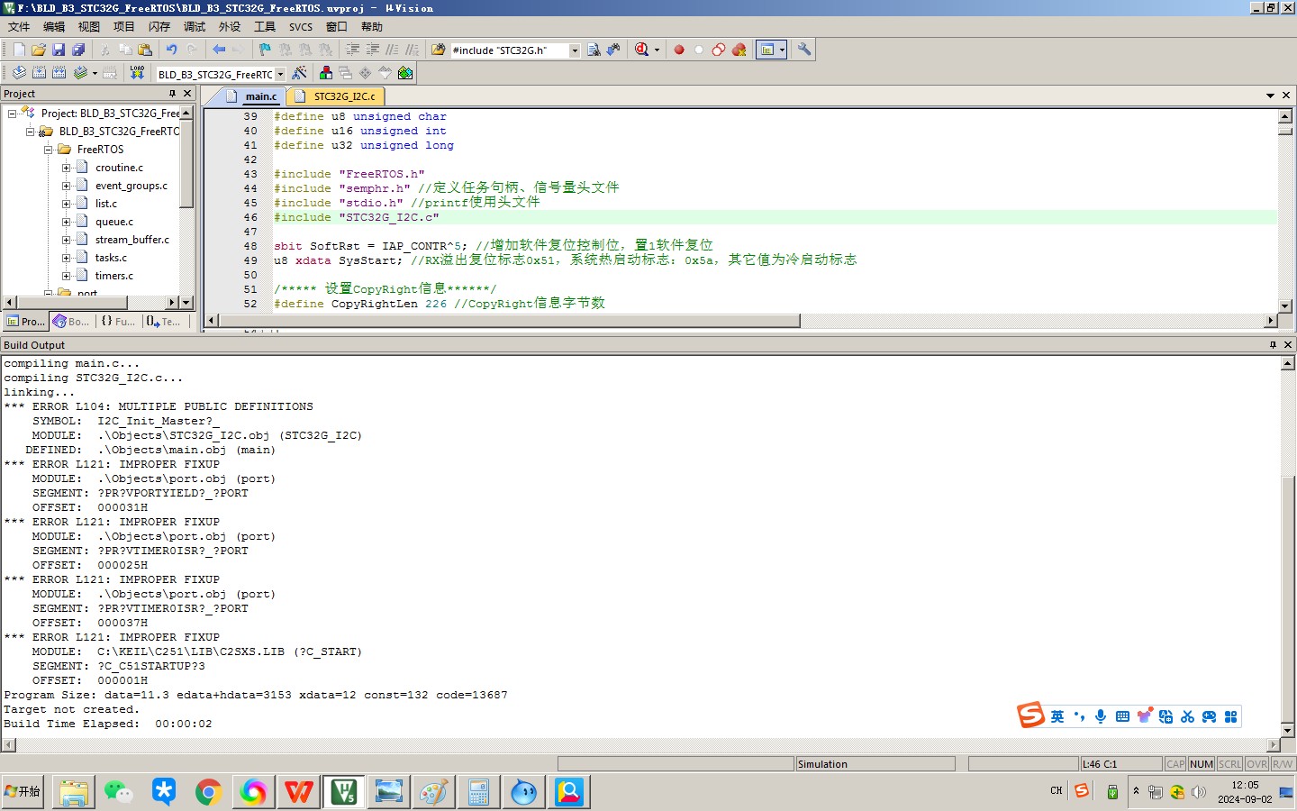The width and height of the screenshot is (1297, 811).
Task: Kill all breakpoints icon
Action: pyautogui.click(x=739, y=50)
